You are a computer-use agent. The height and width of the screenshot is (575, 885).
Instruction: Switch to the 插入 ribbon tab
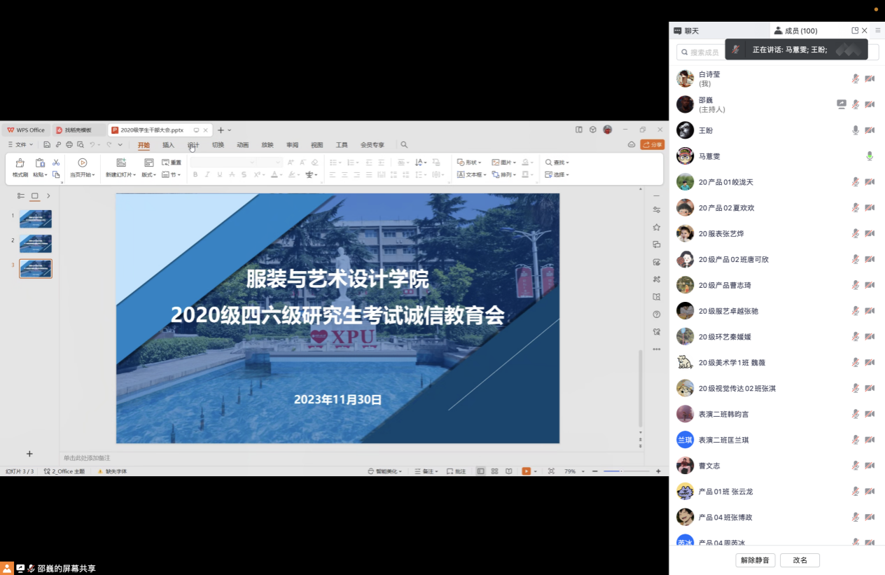point(168,145)
